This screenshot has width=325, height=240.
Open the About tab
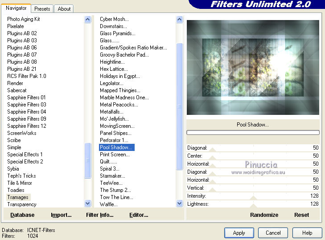coord(64,9)
